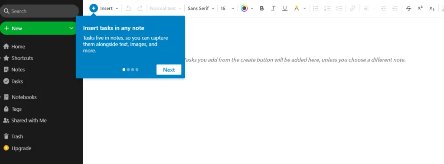Open Notes in the sidebar
Viewport: 444px width, 164px height.
tap(18, 70)
